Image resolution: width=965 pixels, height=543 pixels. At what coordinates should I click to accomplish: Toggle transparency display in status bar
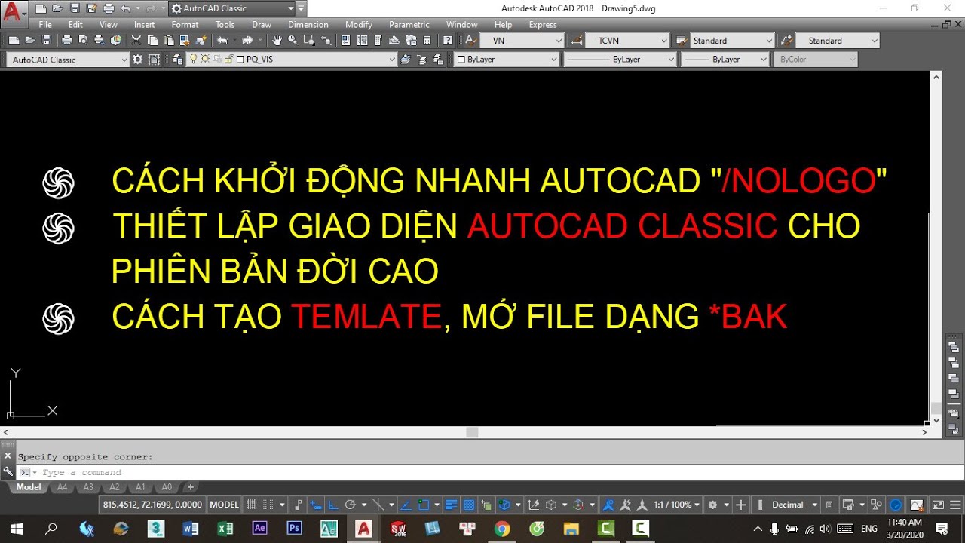pyautogui.click(x=469, y=505)
